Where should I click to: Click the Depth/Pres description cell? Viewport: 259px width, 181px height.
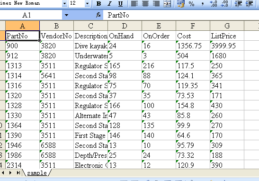click(91, 155)
